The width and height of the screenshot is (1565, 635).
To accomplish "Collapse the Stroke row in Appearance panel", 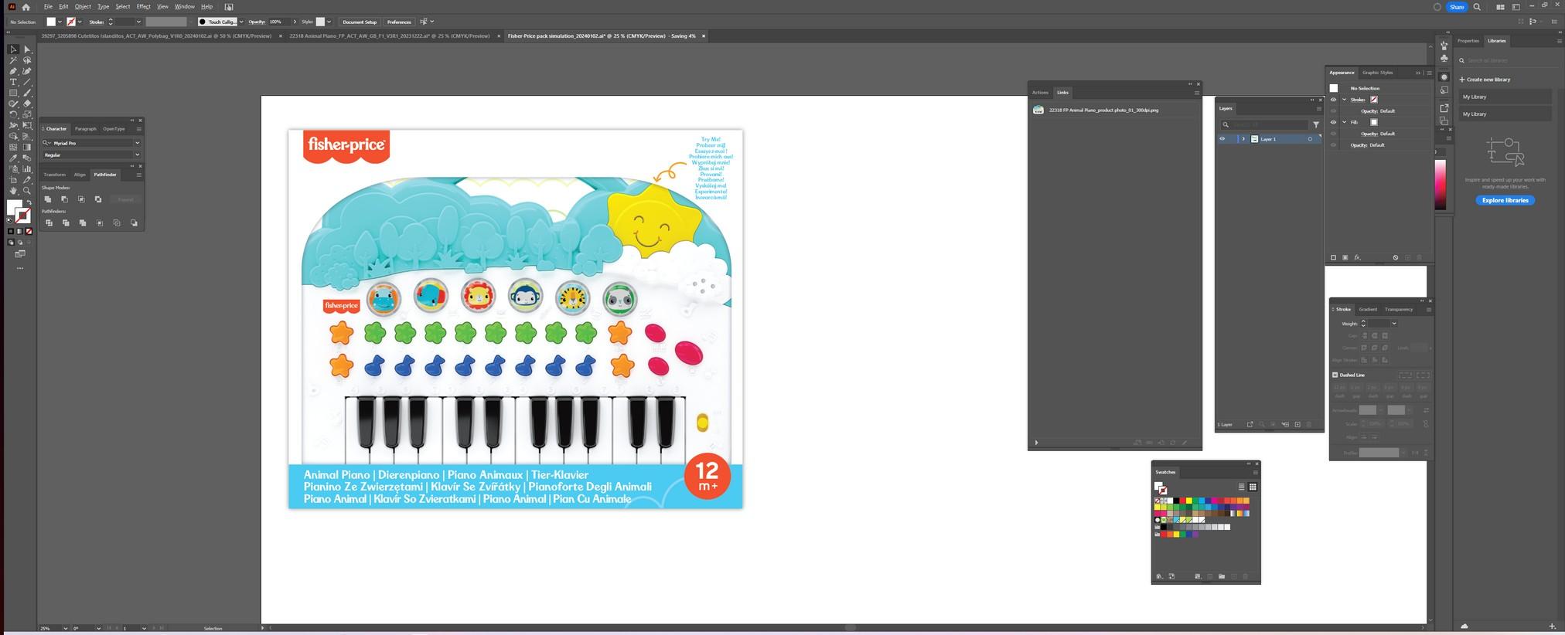I will click(1344, 100).
